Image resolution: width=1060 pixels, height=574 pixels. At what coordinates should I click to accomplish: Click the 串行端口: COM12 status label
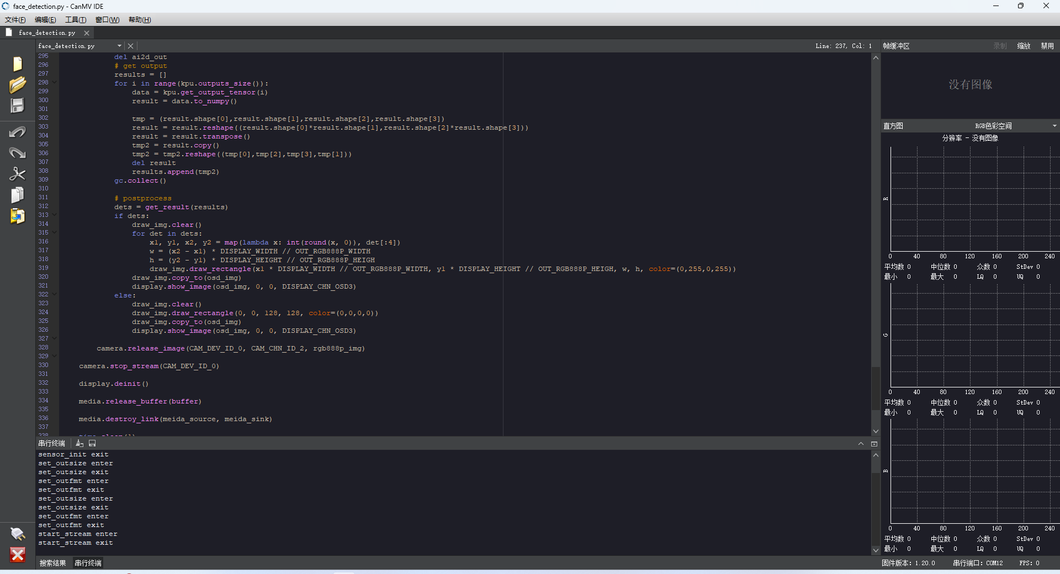[x=978, y=563]
